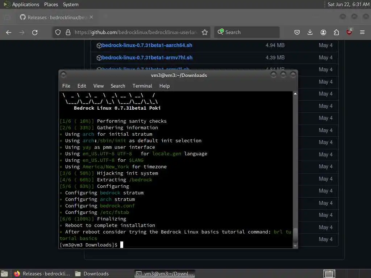
Task: Open the tracking protection shield icon
Action: pos(58,32)
